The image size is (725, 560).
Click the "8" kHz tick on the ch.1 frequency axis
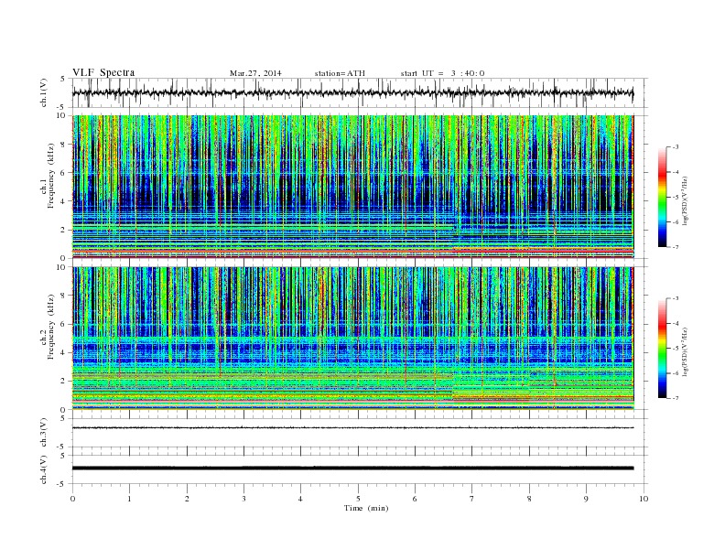click(63, 145)
